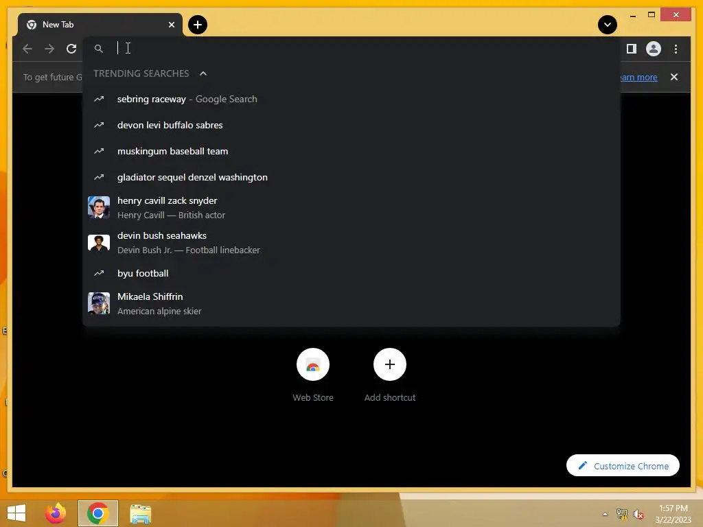This screenshot has width=703, height=527.
Task: Launch Firefox from the taskbar
Action: (x=56, y=513)
